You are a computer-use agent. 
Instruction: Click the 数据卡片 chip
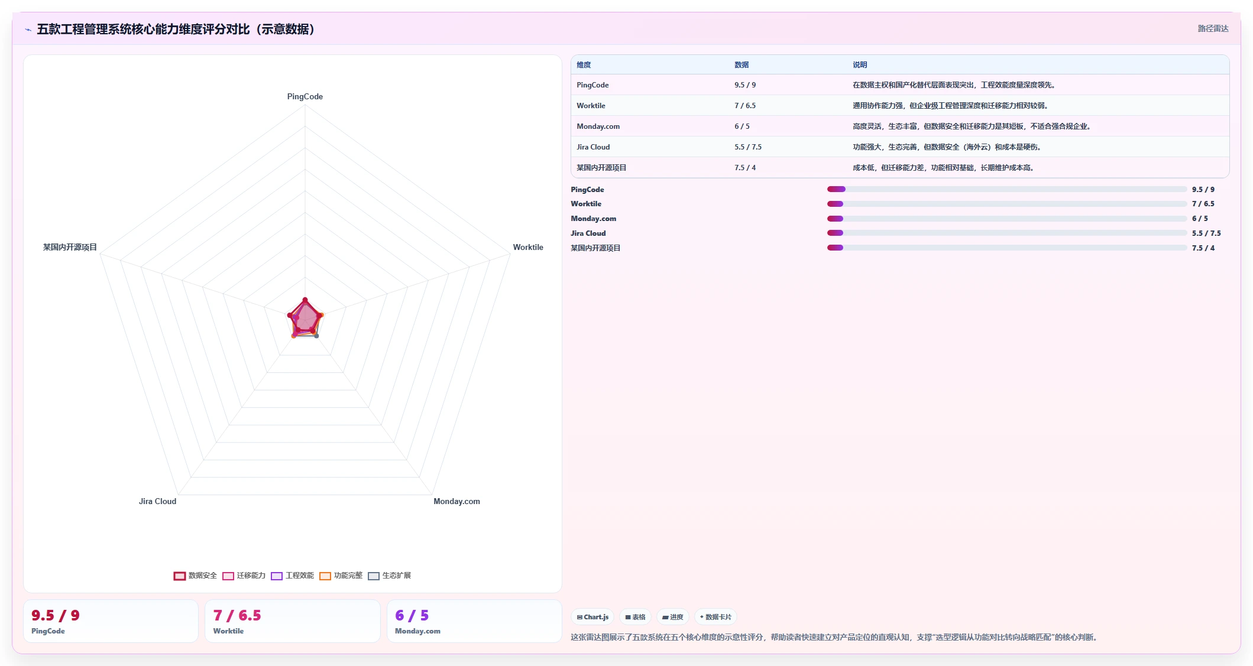pyautogui.click(x=715, y=617)
